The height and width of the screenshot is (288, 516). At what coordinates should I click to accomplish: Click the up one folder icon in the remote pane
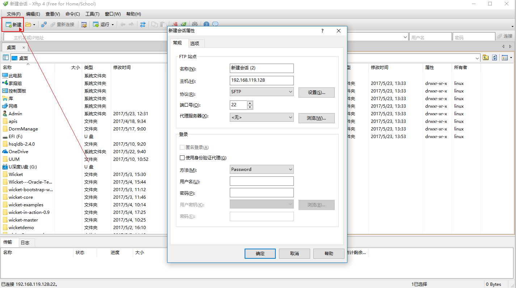coord(486,57)
